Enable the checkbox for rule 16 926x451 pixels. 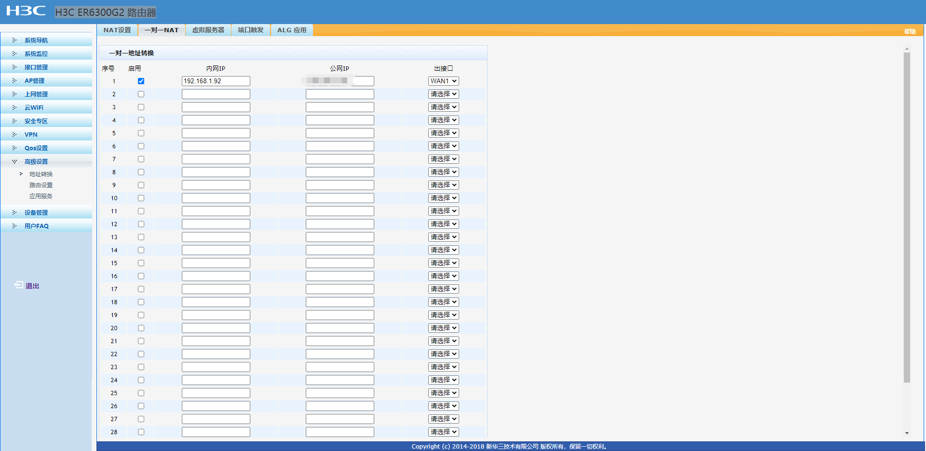[x=141, y=276]
